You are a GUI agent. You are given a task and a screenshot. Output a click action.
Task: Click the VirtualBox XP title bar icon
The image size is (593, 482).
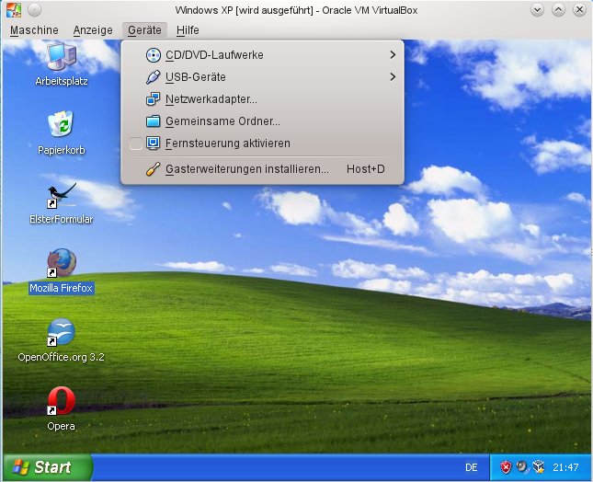[14, 10]
